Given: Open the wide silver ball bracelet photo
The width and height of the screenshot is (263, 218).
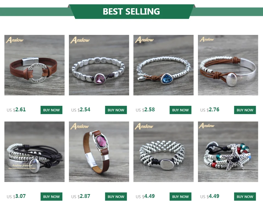Looking at the screenshot, I should point(164,152).
